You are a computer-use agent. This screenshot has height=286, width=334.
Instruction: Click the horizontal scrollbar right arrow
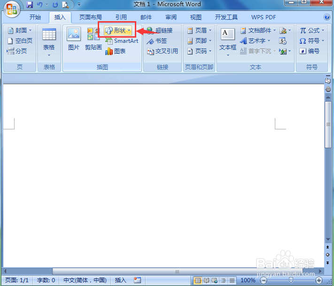pyautogui.click(x=320, y=271)
